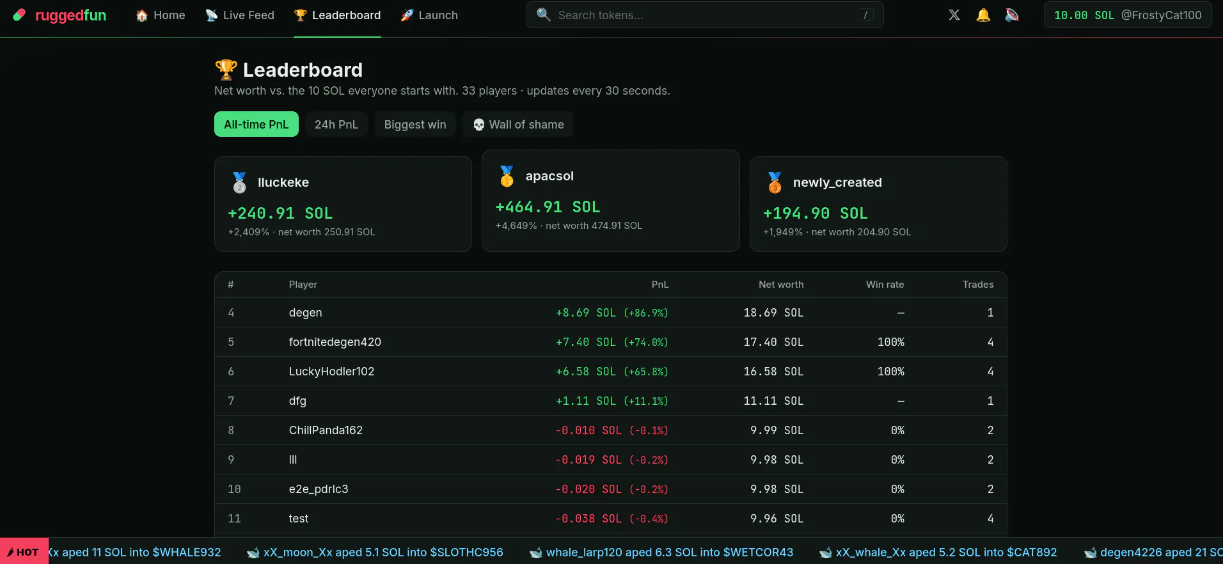Select the Leaderboard nav tab
This screenshot has width=1223, height=564.
337,15
